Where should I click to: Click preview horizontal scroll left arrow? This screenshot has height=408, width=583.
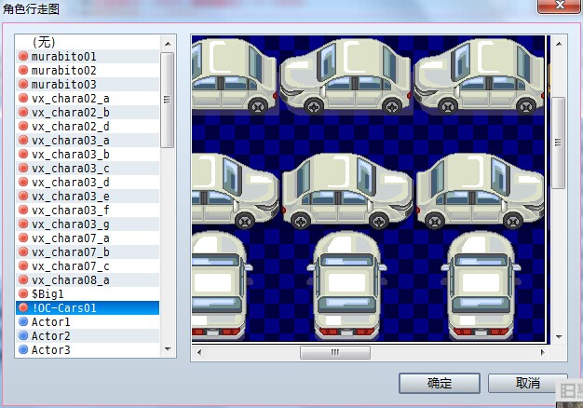tap(199, 352)
